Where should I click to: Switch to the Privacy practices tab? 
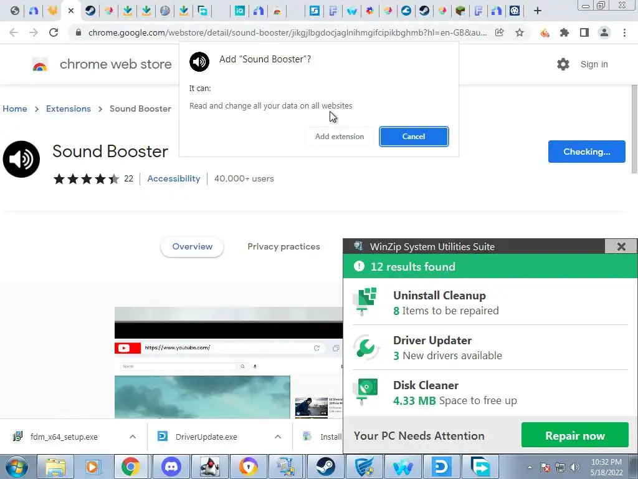pyautogui.click(x=283, y=246)
